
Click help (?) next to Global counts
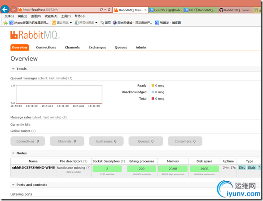tap(33, 131)
